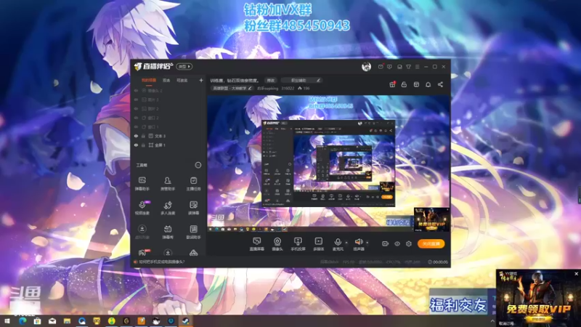
Task: Click the car-shaped tool icon in bottom row
Action: tap(193, 253)
